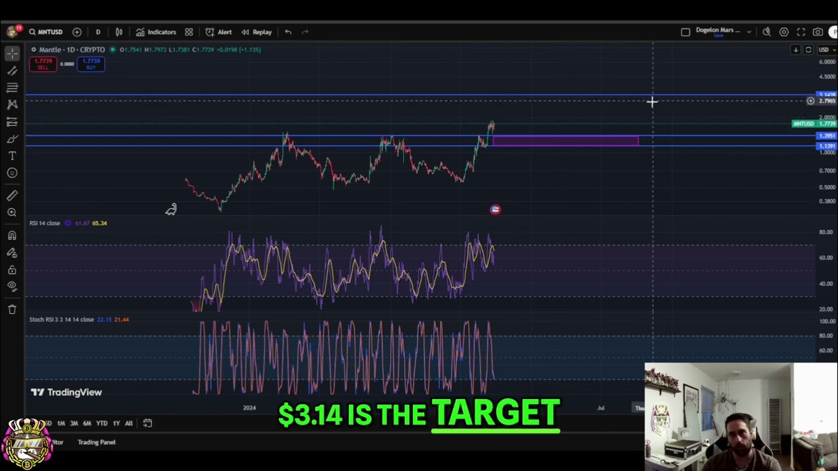Click the 1.1391 horizontal line price label
The width and height of the screenshot is (838, 471).
point(827,146)
